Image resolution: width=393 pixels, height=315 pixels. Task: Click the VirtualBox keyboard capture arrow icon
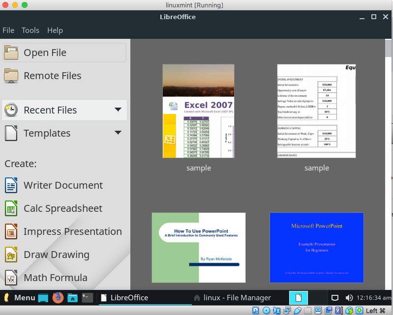click(360, 311)
